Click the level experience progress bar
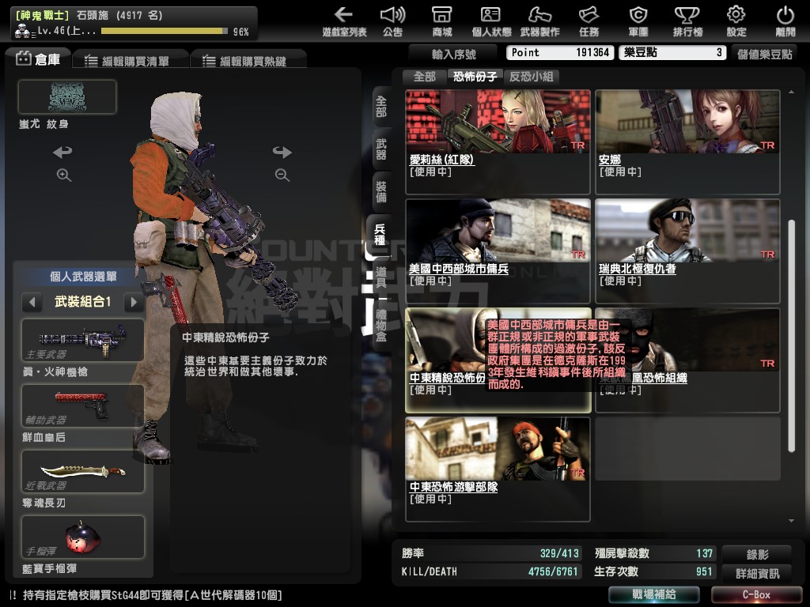 click(x=165, y=31)
